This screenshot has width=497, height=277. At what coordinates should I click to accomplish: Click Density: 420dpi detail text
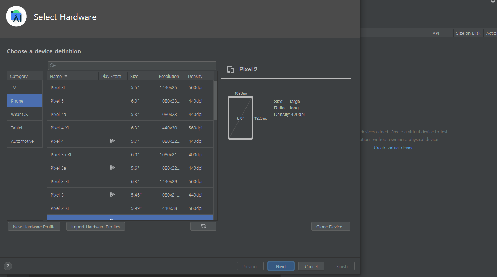coord(289,115)
